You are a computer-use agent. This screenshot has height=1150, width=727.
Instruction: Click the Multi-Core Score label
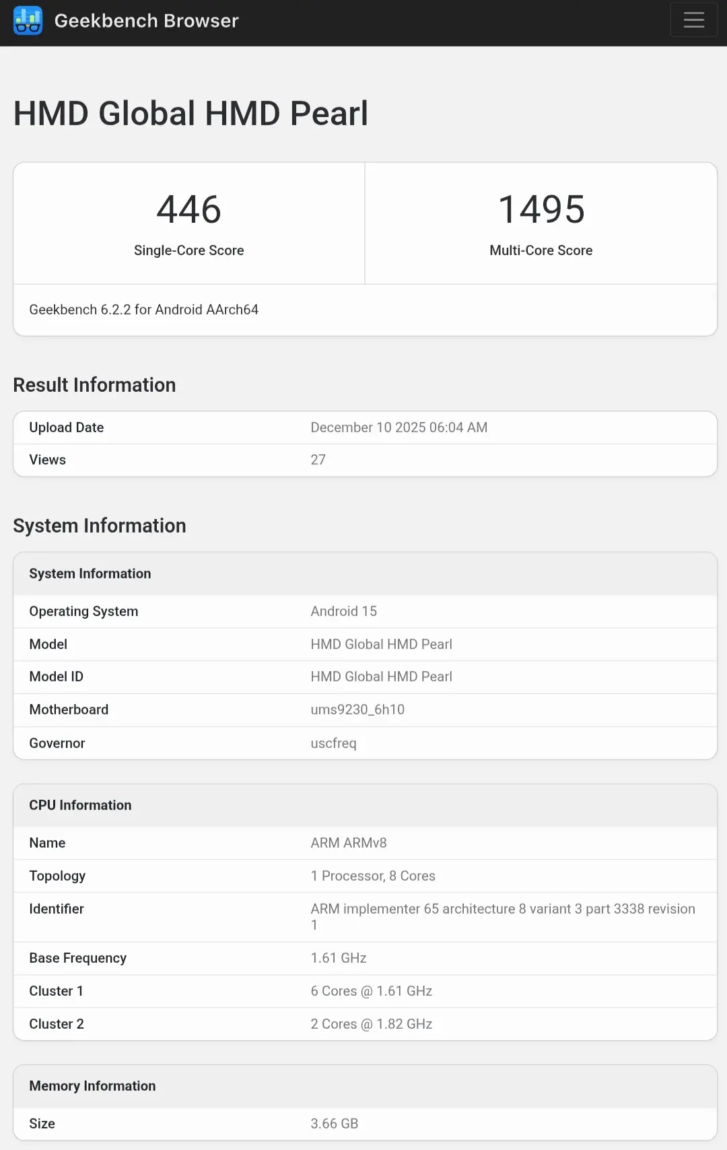tap(541, 250)
